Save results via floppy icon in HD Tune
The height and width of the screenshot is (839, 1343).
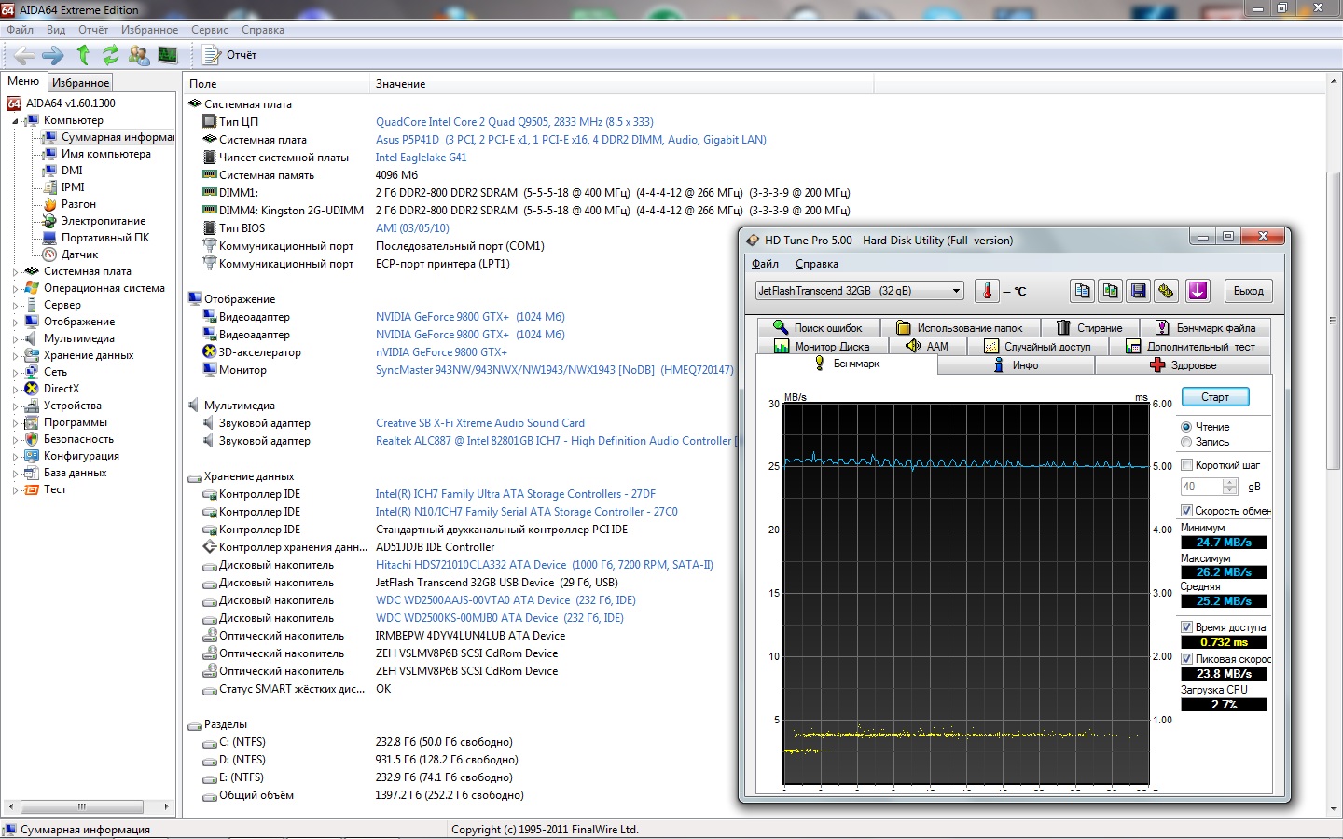(1138, 291)
